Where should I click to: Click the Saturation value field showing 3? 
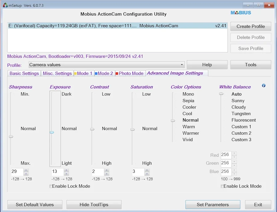click(138, 172)
